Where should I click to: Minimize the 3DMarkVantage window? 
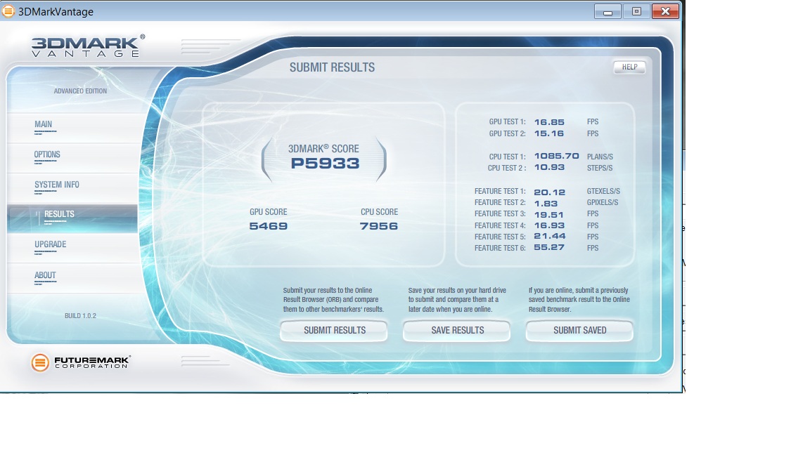(607, 11)
